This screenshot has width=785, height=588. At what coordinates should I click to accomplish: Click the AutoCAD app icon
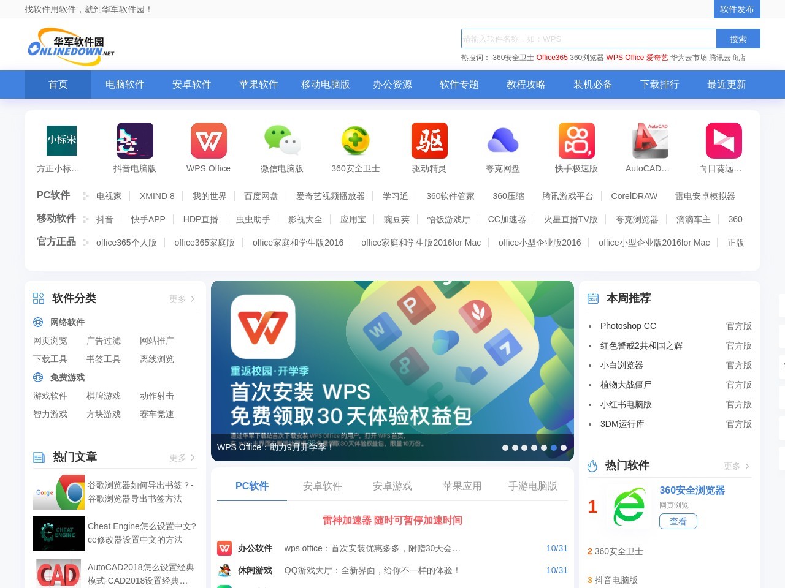[x=650, y=140]
